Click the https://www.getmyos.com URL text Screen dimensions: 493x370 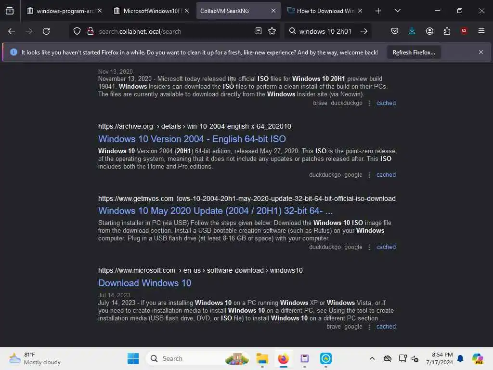tap(135, 199)
